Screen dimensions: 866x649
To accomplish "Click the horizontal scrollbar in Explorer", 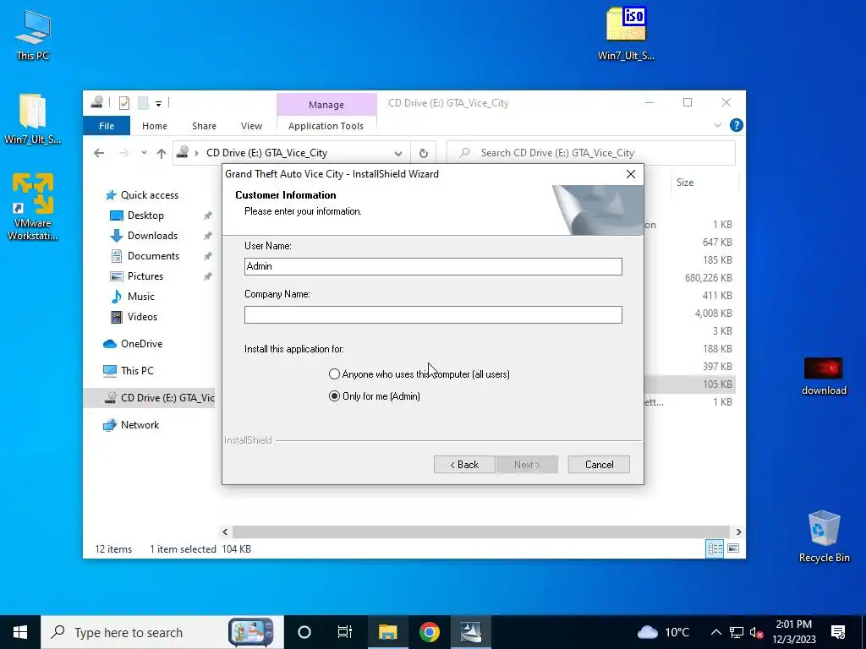I will tap(481, 532).
